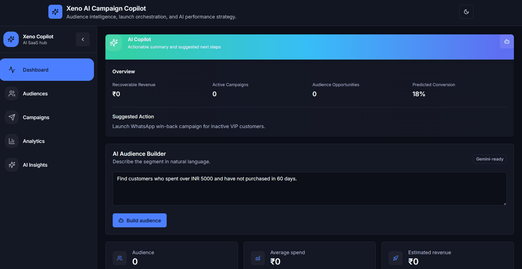Click the Suggested Action heading
Viewport: 522px width, 269px height.
(x=133, y=117)
